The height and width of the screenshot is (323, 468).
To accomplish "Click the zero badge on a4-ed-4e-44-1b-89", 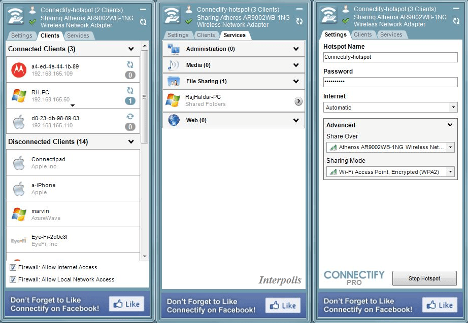I will (130, 75).
